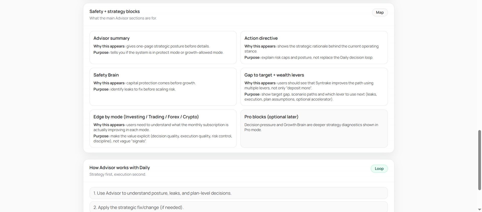Click the scrollbar down arrow
The image size is (482, 212).
pyautogui.click(x=479, y=210)
